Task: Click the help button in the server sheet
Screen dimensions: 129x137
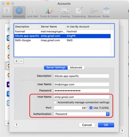Action: coord(16,125)
